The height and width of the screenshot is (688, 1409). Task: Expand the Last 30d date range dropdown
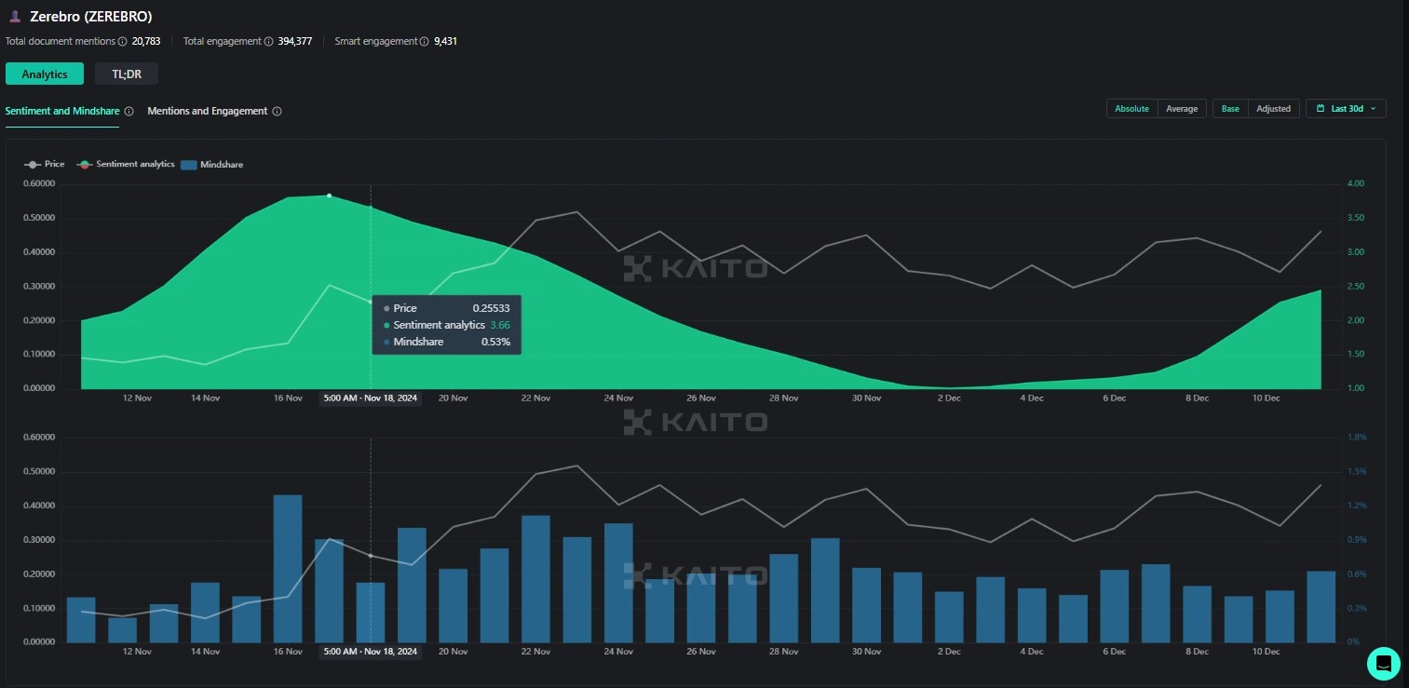click(1346, 109)
